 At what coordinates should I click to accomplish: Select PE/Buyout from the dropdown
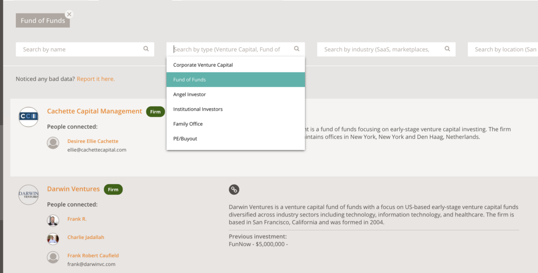tap(185, 138)
